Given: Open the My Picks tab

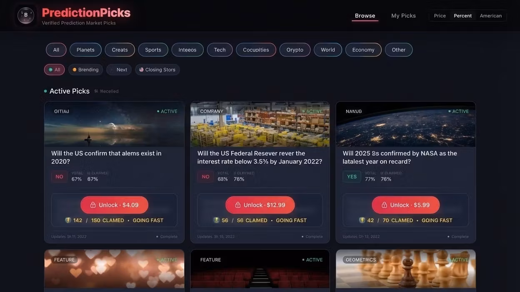Looking at the screenshot, I should pos(403,16).
